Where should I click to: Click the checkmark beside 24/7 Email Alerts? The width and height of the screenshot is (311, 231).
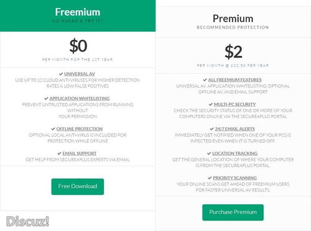pyautogui.click(x=211, y=129)
